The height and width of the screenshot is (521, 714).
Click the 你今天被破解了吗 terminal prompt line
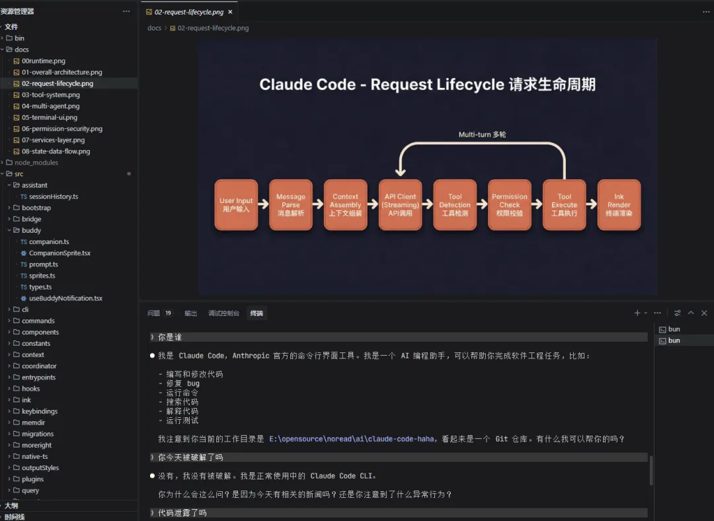(x=399, y=458)
